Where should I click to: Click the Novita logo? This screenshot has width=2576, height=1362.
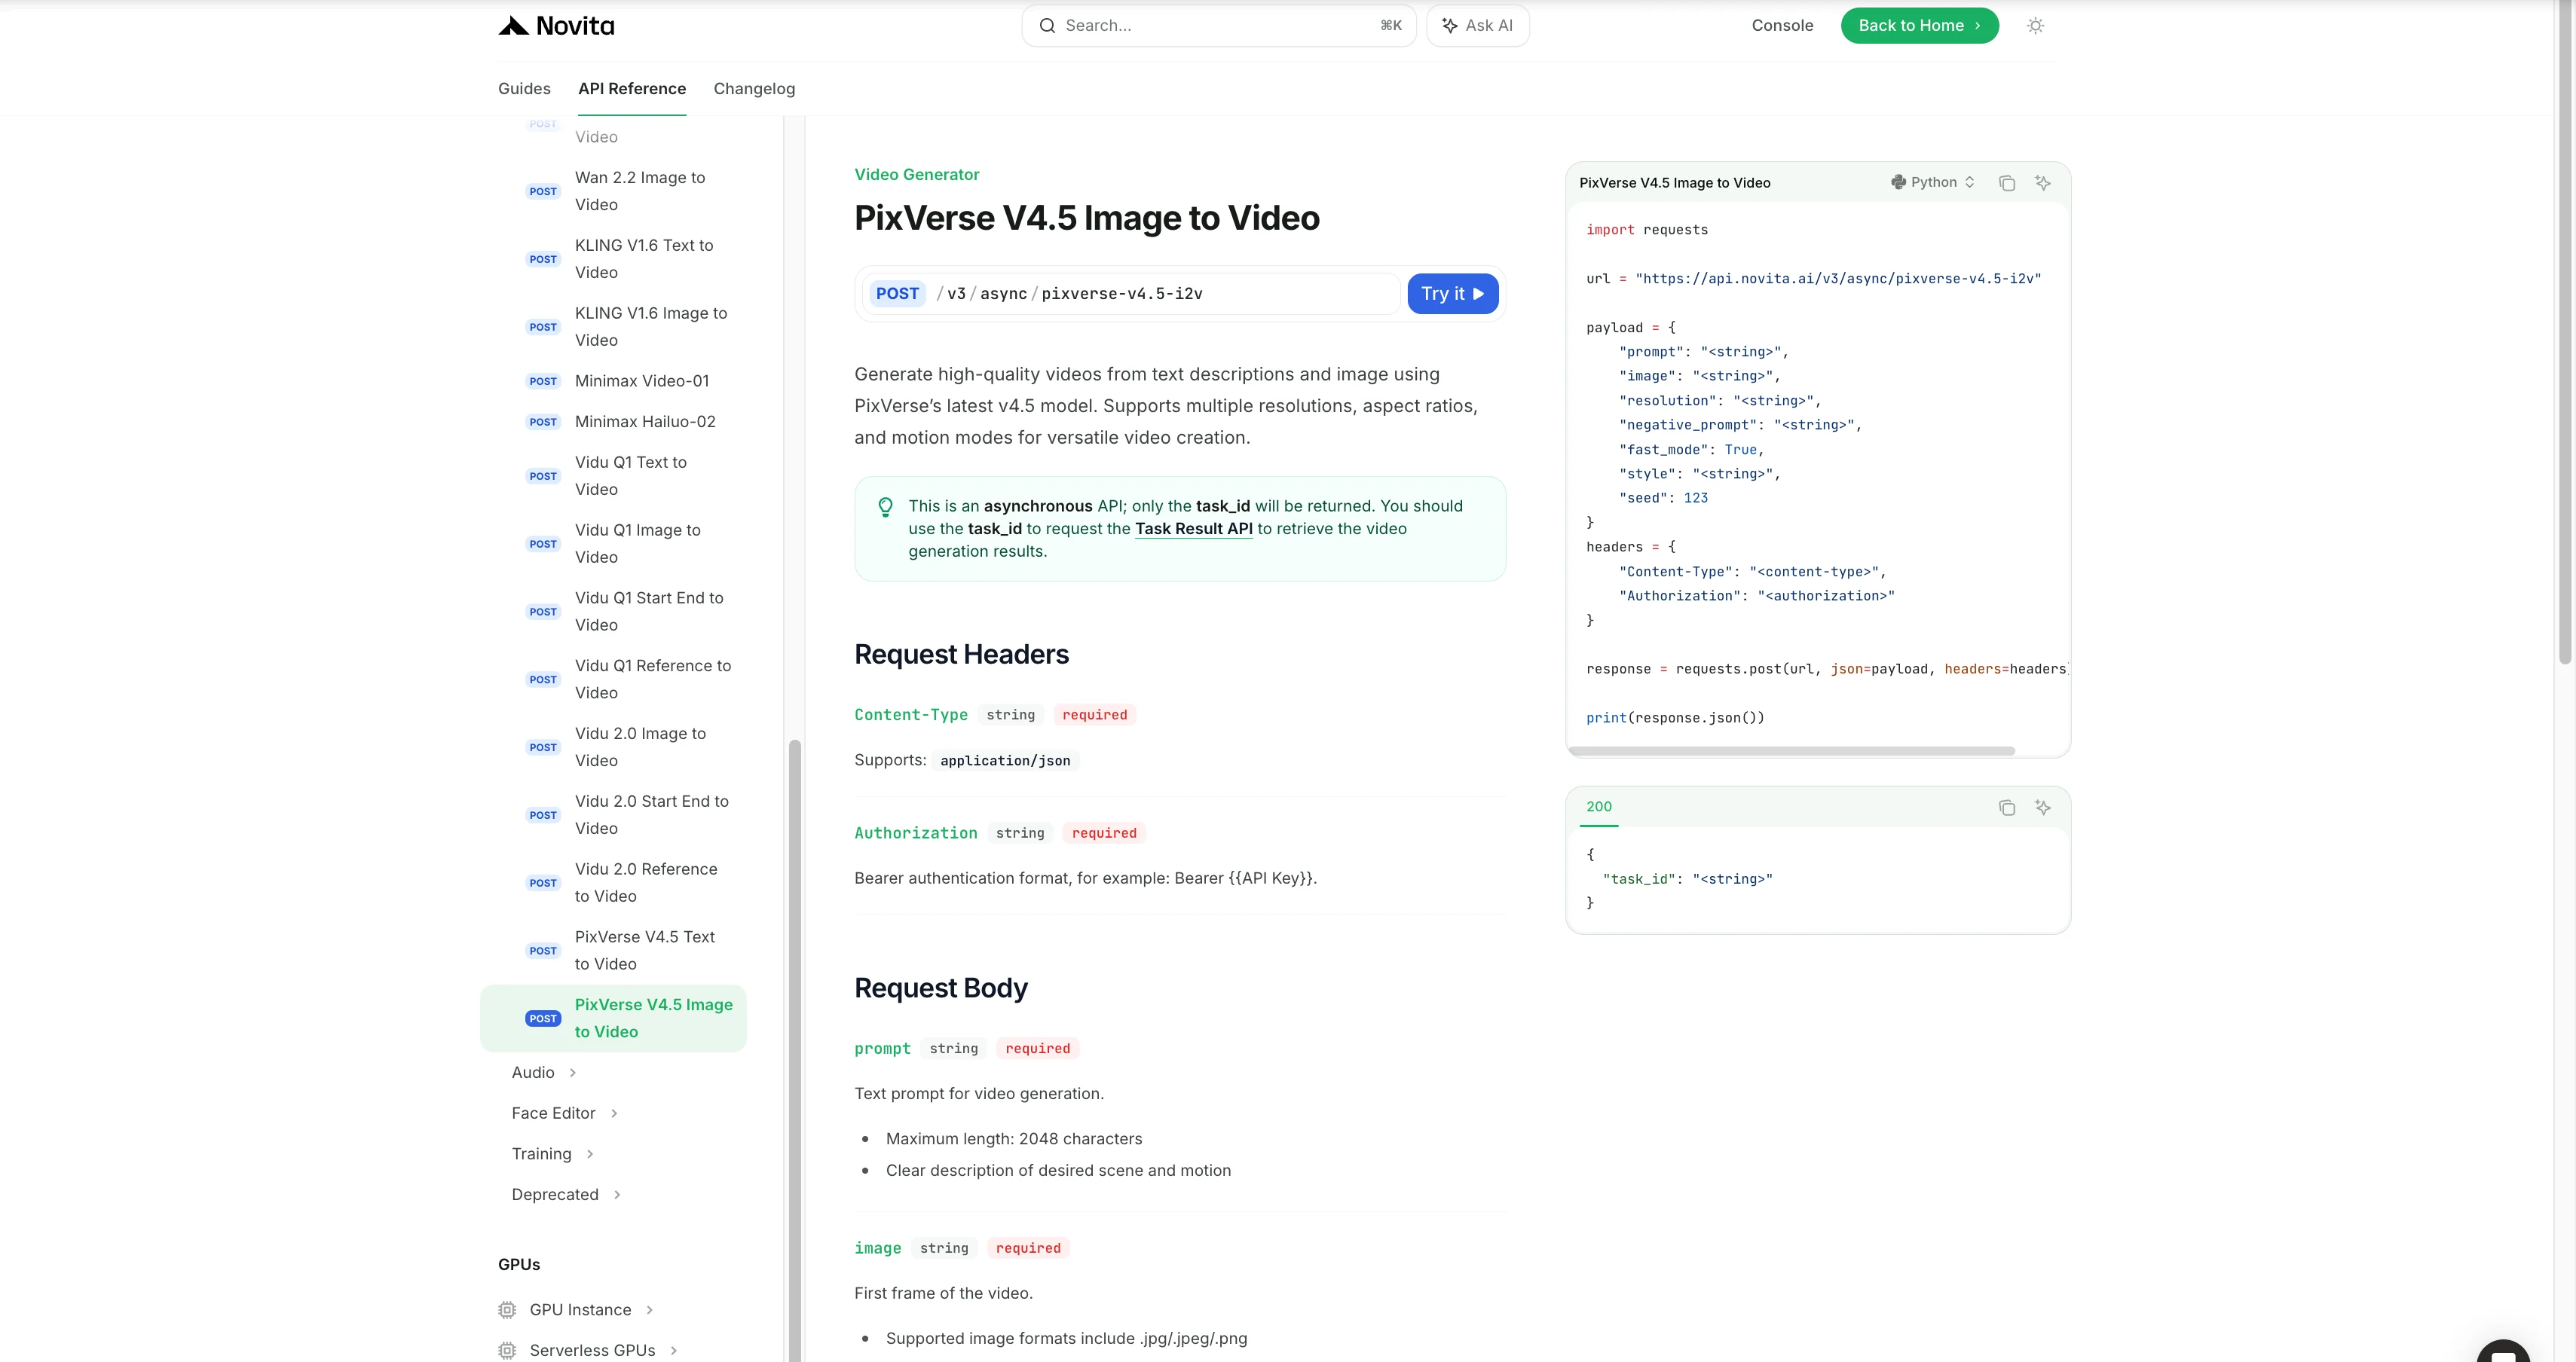point(556,26)
